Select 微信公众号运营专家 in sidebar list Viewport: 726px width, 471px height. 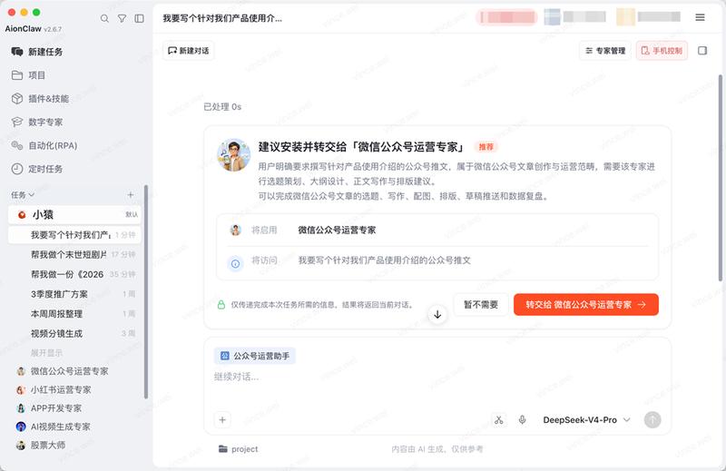pyautogui.click(x=63, y=371)
